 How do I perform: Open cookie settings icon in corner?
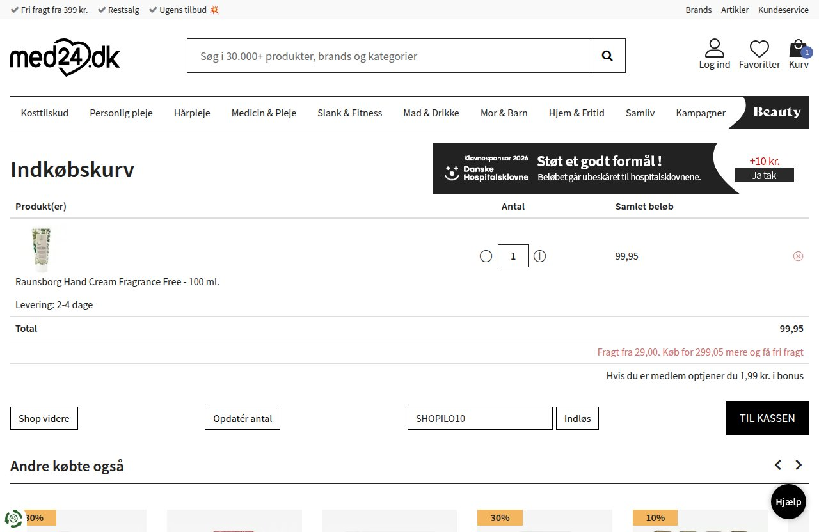tap(13, 519)
